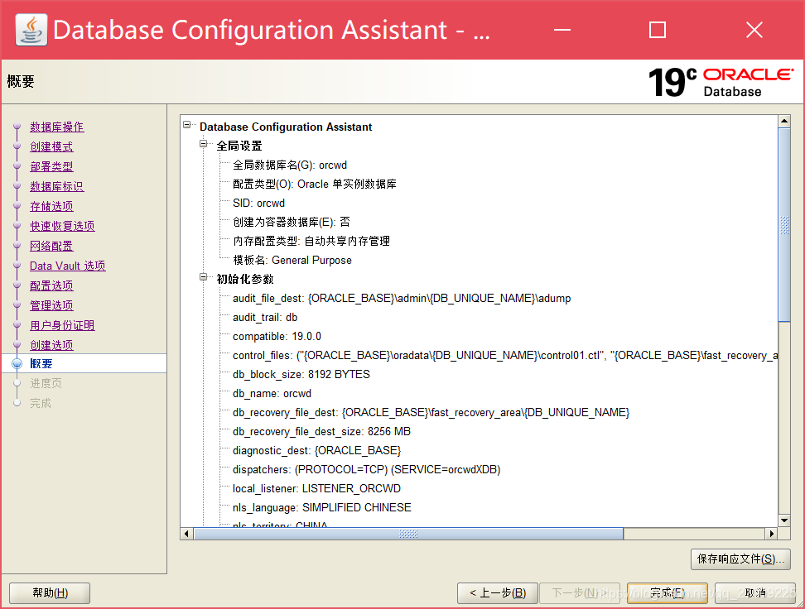Go to Data Vault 选项 step
The width and height of the screenshot is (805, 609).
[67, 266]
